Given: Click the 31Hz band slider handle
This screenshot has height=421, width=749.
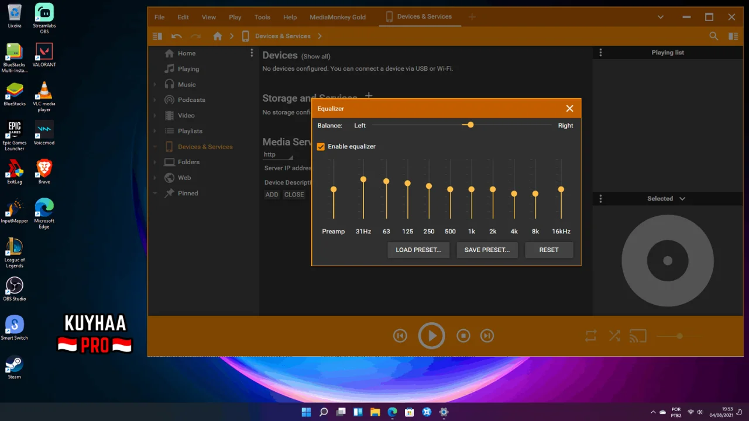Looking at the screenshot, I should click(x=363, y=180).
